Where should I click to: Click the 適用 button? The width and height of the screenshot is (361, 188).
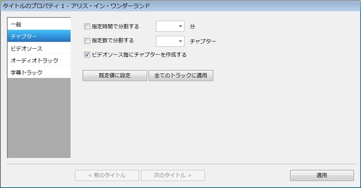pos(322,175)
